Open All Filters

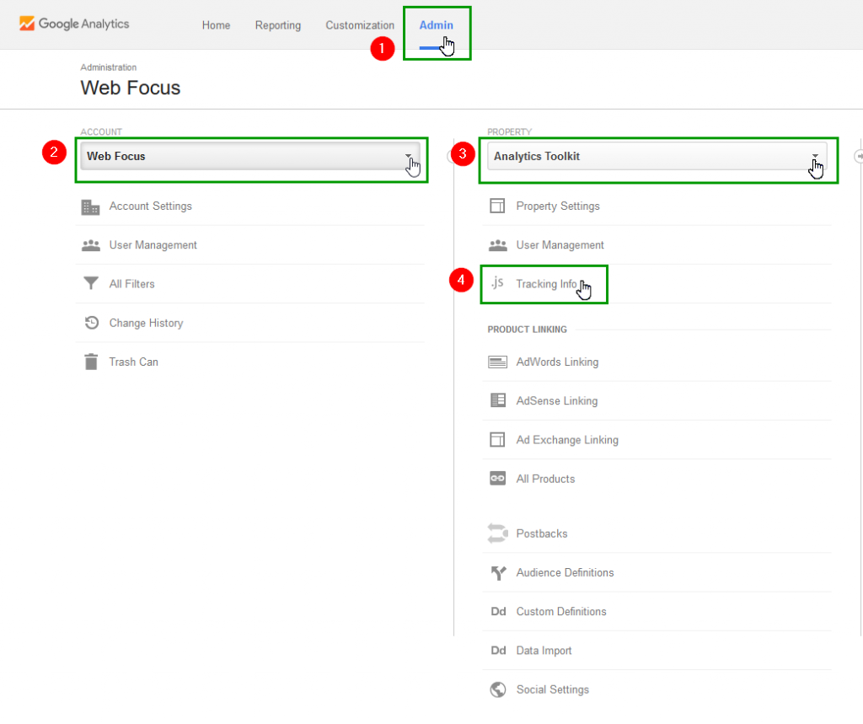pos(131,284)
